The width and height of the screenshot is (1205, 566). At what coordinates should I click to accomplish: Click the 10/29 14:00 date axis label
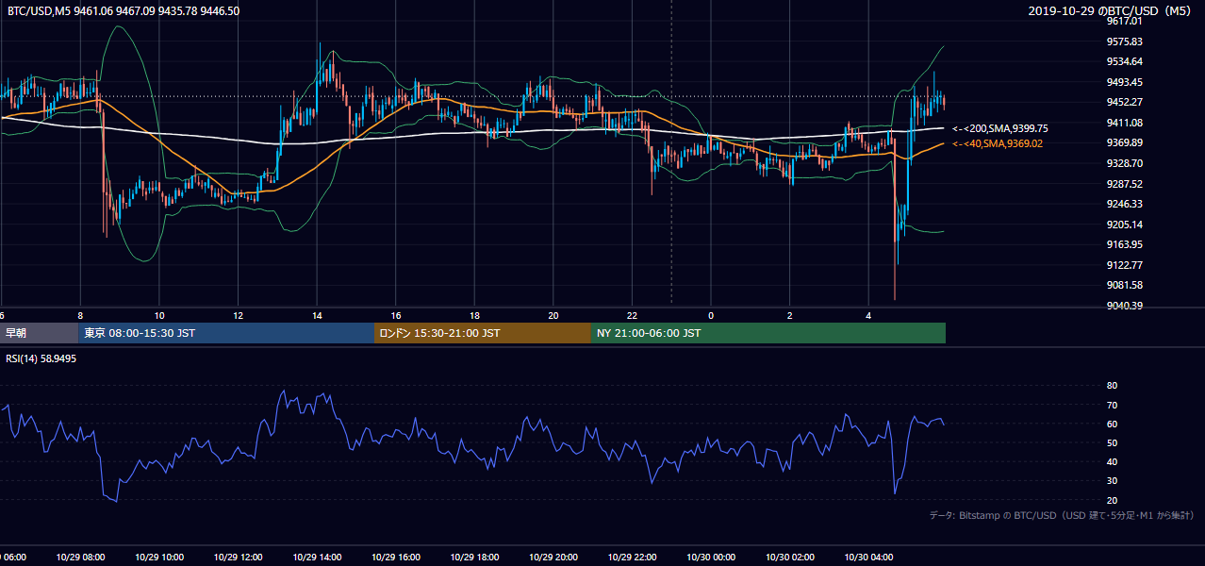click(x=317, y=557)
